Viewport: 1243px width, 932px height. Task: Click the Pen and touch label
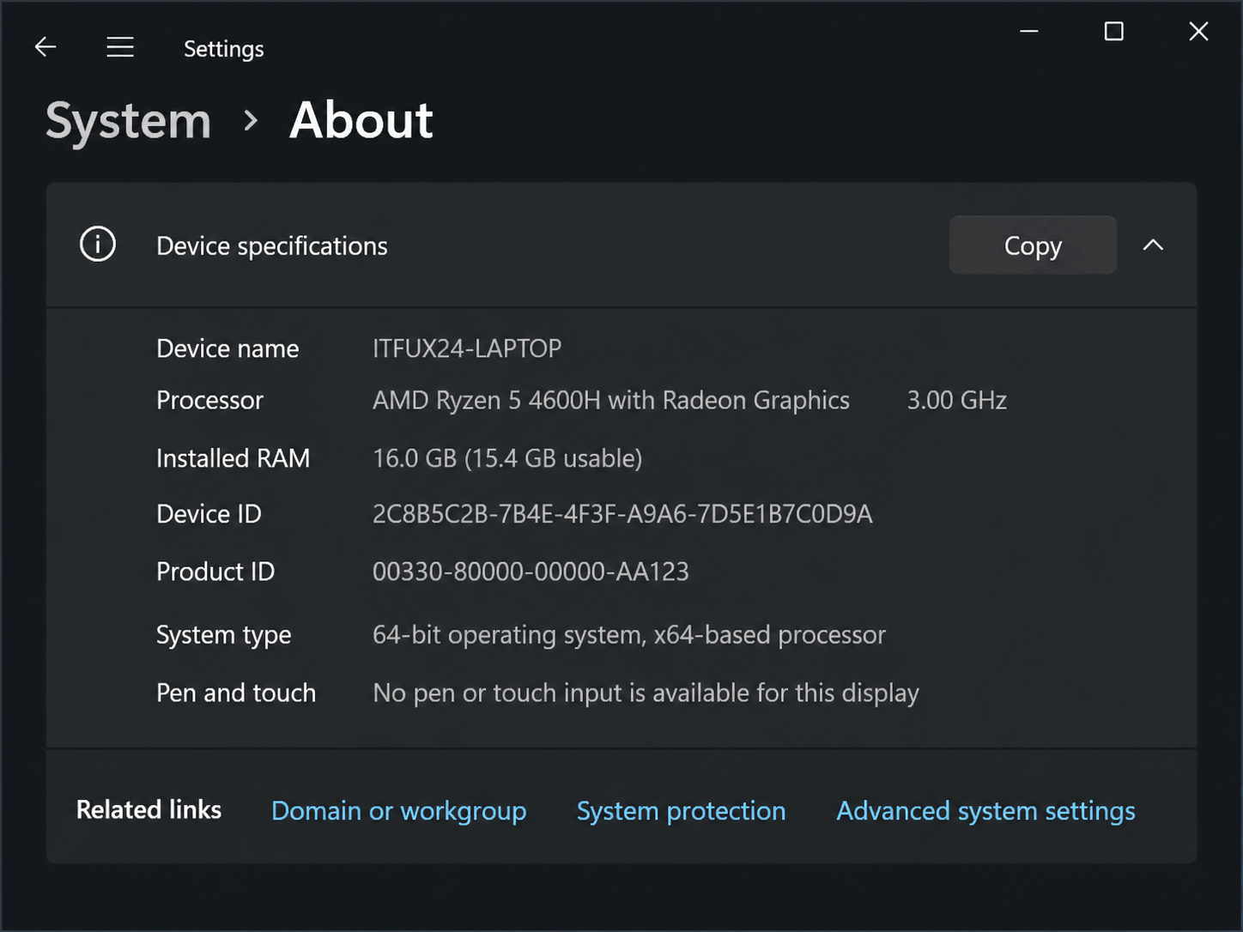236,693
